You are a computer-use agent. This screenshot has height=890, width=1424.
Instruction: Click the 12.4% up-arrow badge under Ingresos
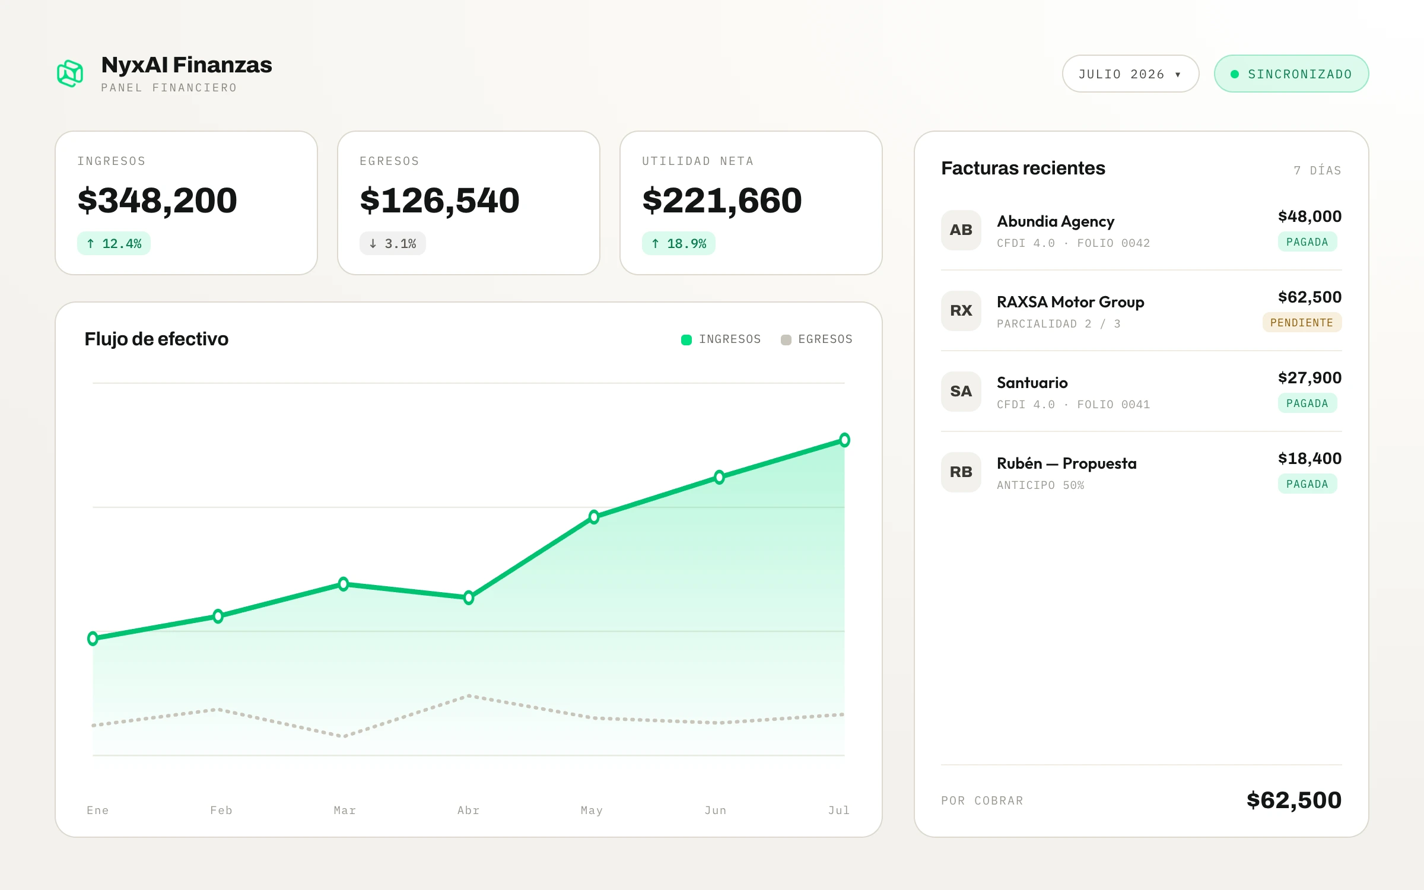(114, 243)
